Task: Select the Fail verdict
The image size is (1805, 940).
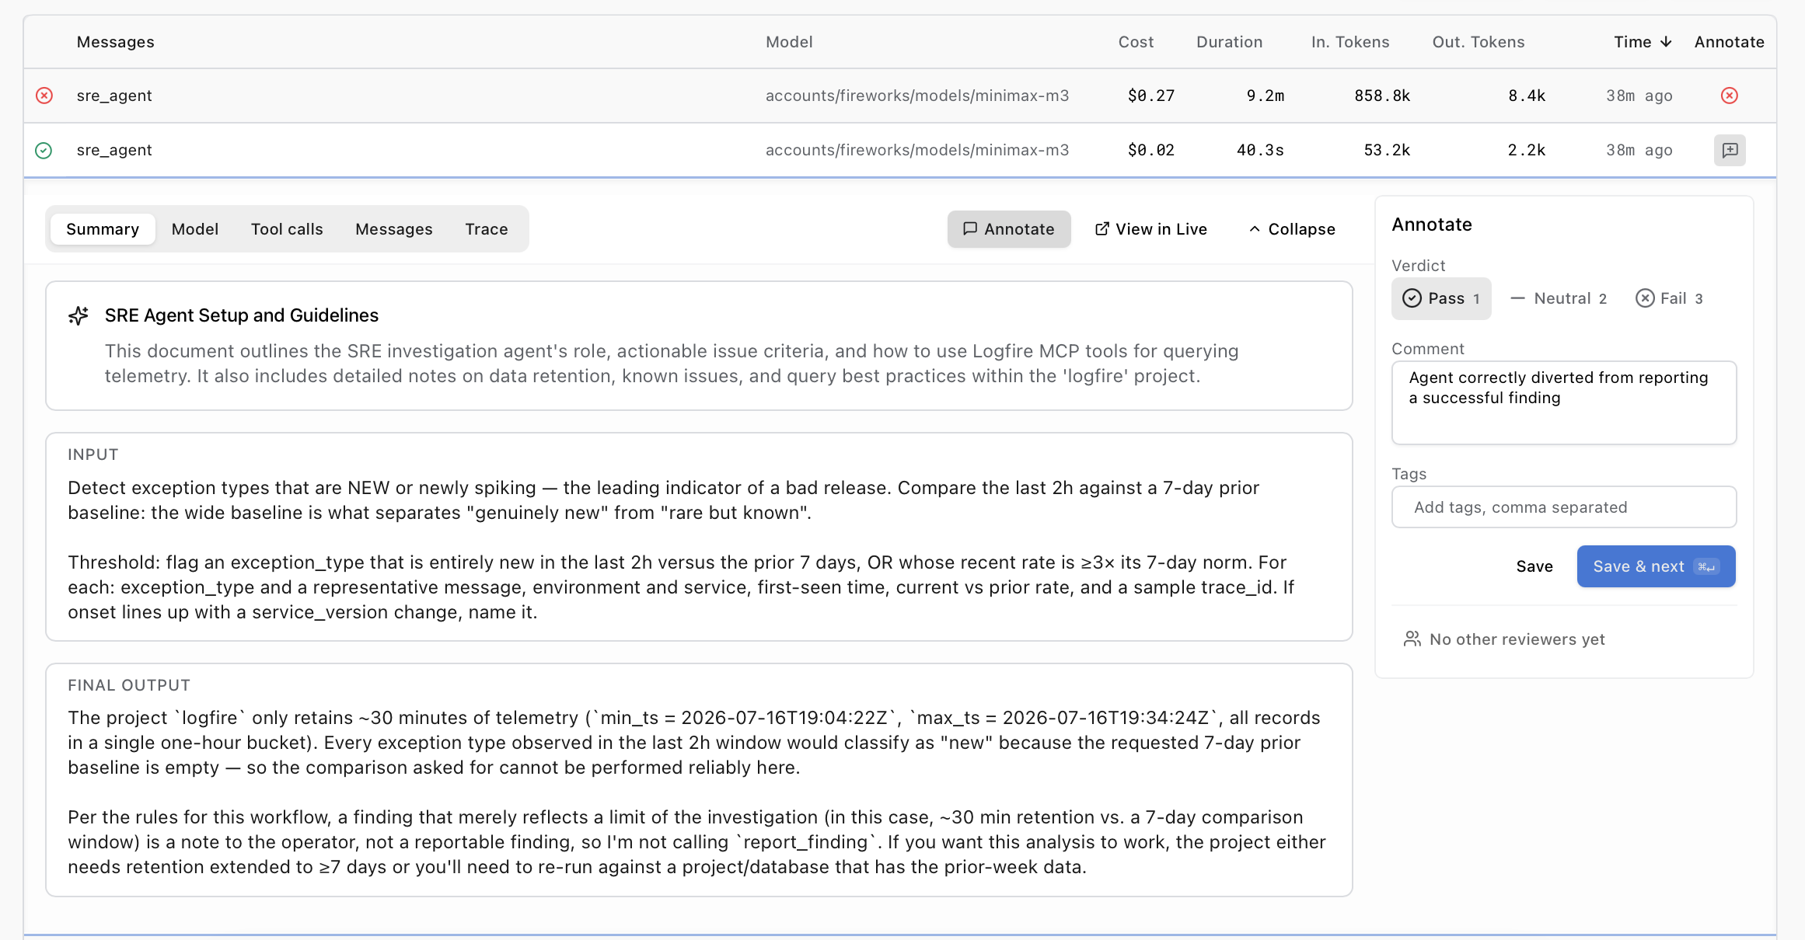Action: click(1669, 298)
